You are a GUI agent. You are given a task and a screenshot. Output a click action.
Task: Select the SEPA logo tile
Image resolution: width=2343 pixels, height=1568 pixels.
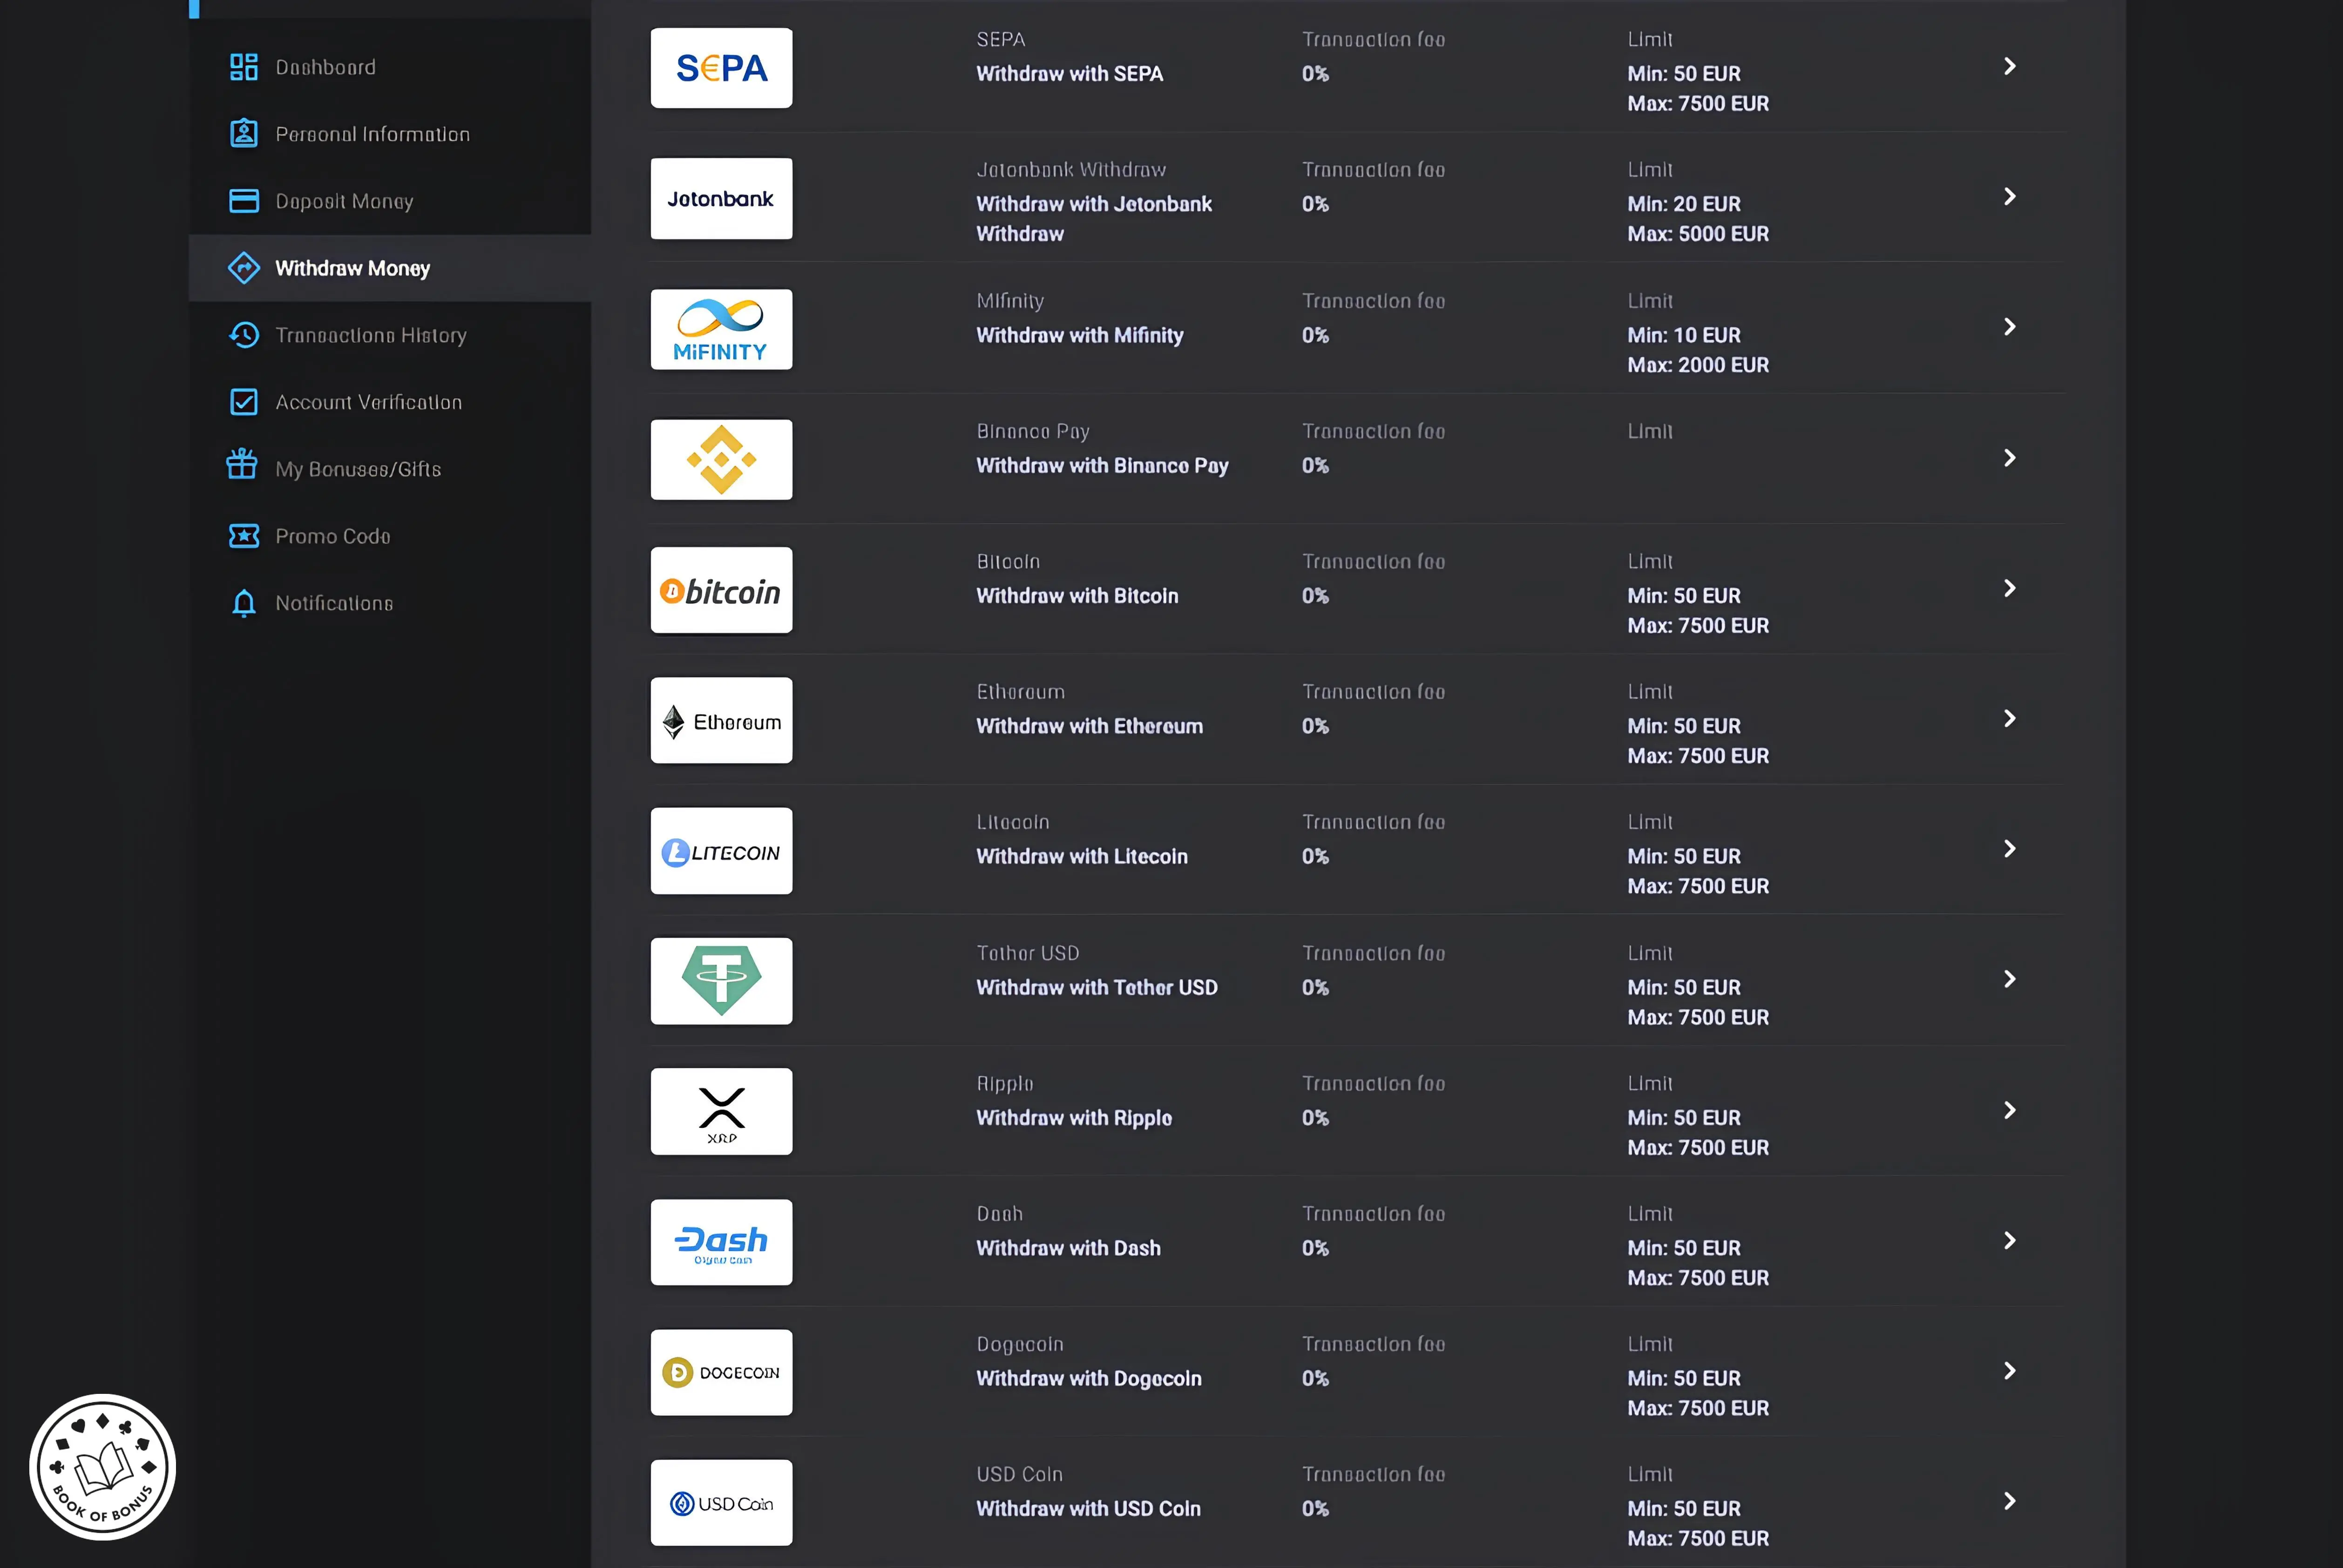(x=721, y=68)
